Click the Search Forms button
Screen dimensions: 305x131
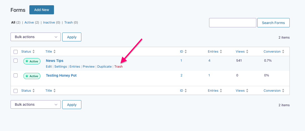click(273, 23)
